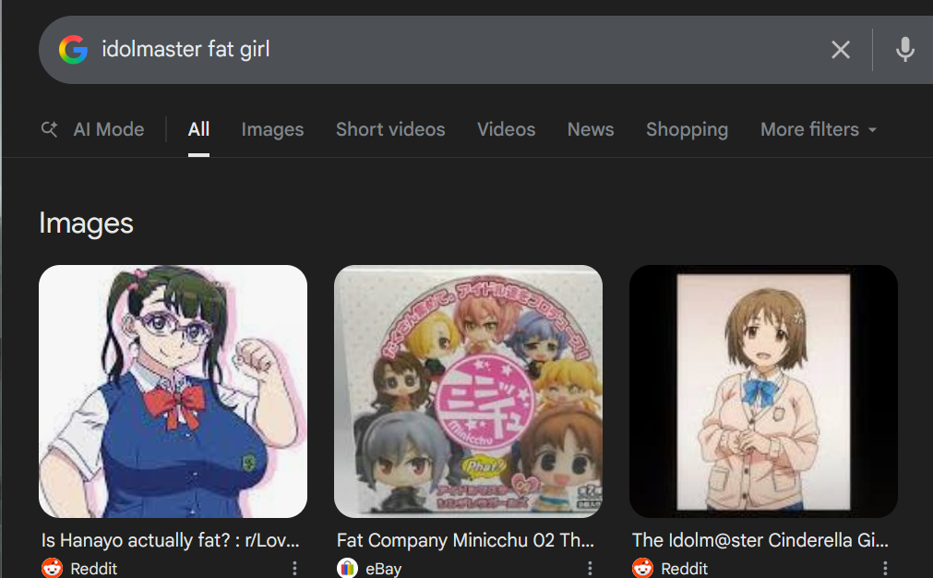Screen dimensions: 933x578
Task: Click the eBay favicon icon
Action: 348,568
